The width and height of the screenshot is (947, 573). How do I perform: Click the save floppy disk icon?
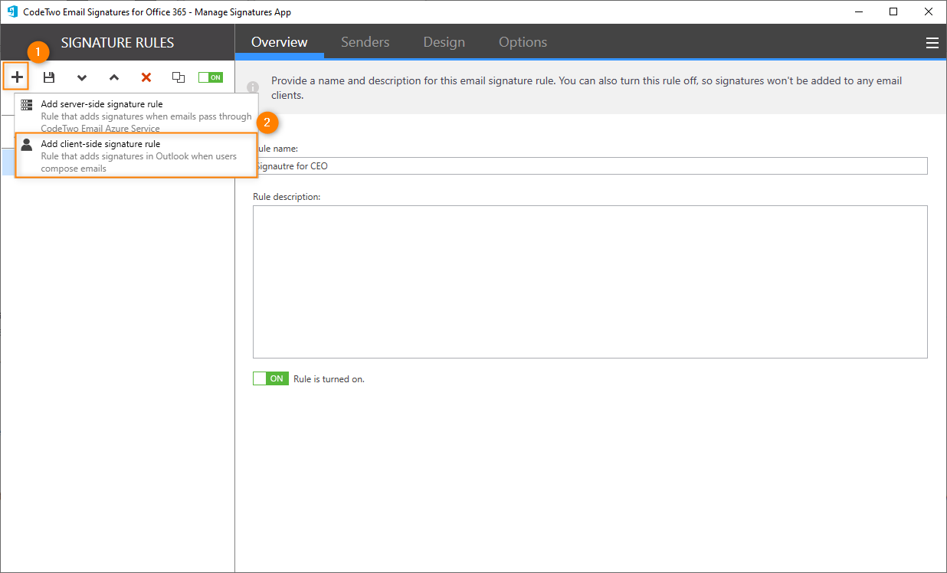pos(49,77)
